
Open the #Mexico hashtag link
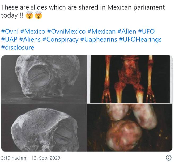pos(33,31)
